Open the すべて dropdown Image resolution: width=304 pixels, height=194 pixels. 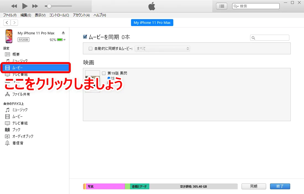162,48
